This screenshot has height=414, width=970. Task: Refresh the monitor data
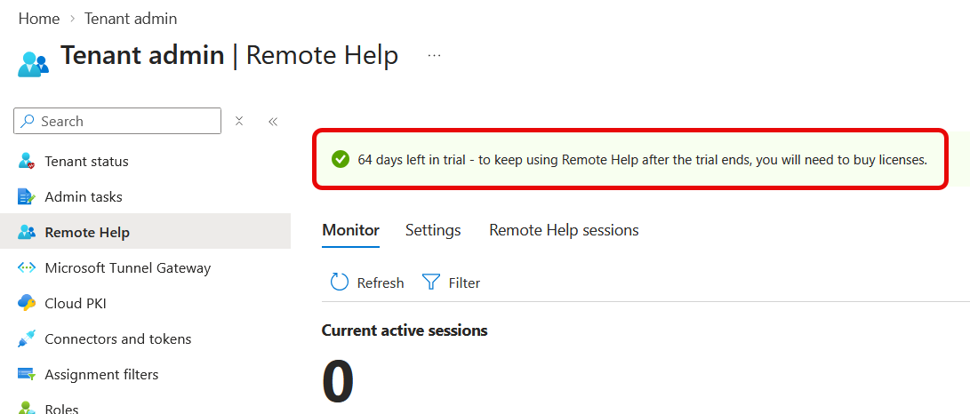[x=367, y=283]
